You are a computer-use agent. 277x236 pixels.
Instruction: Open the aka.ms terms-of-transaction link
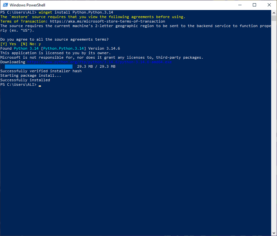click(x=107, y=21)
